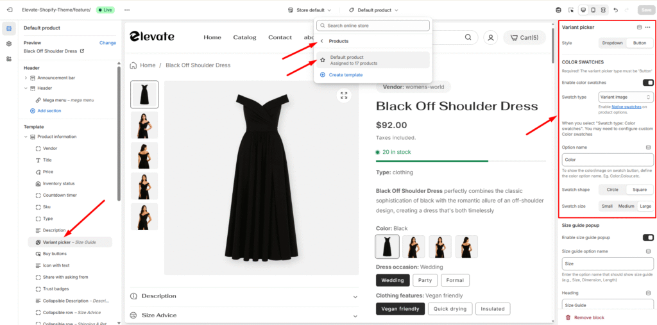657x325 pixels.
Task: Click dynamic source icon for Size guide option name
Action: click(648, 251)
